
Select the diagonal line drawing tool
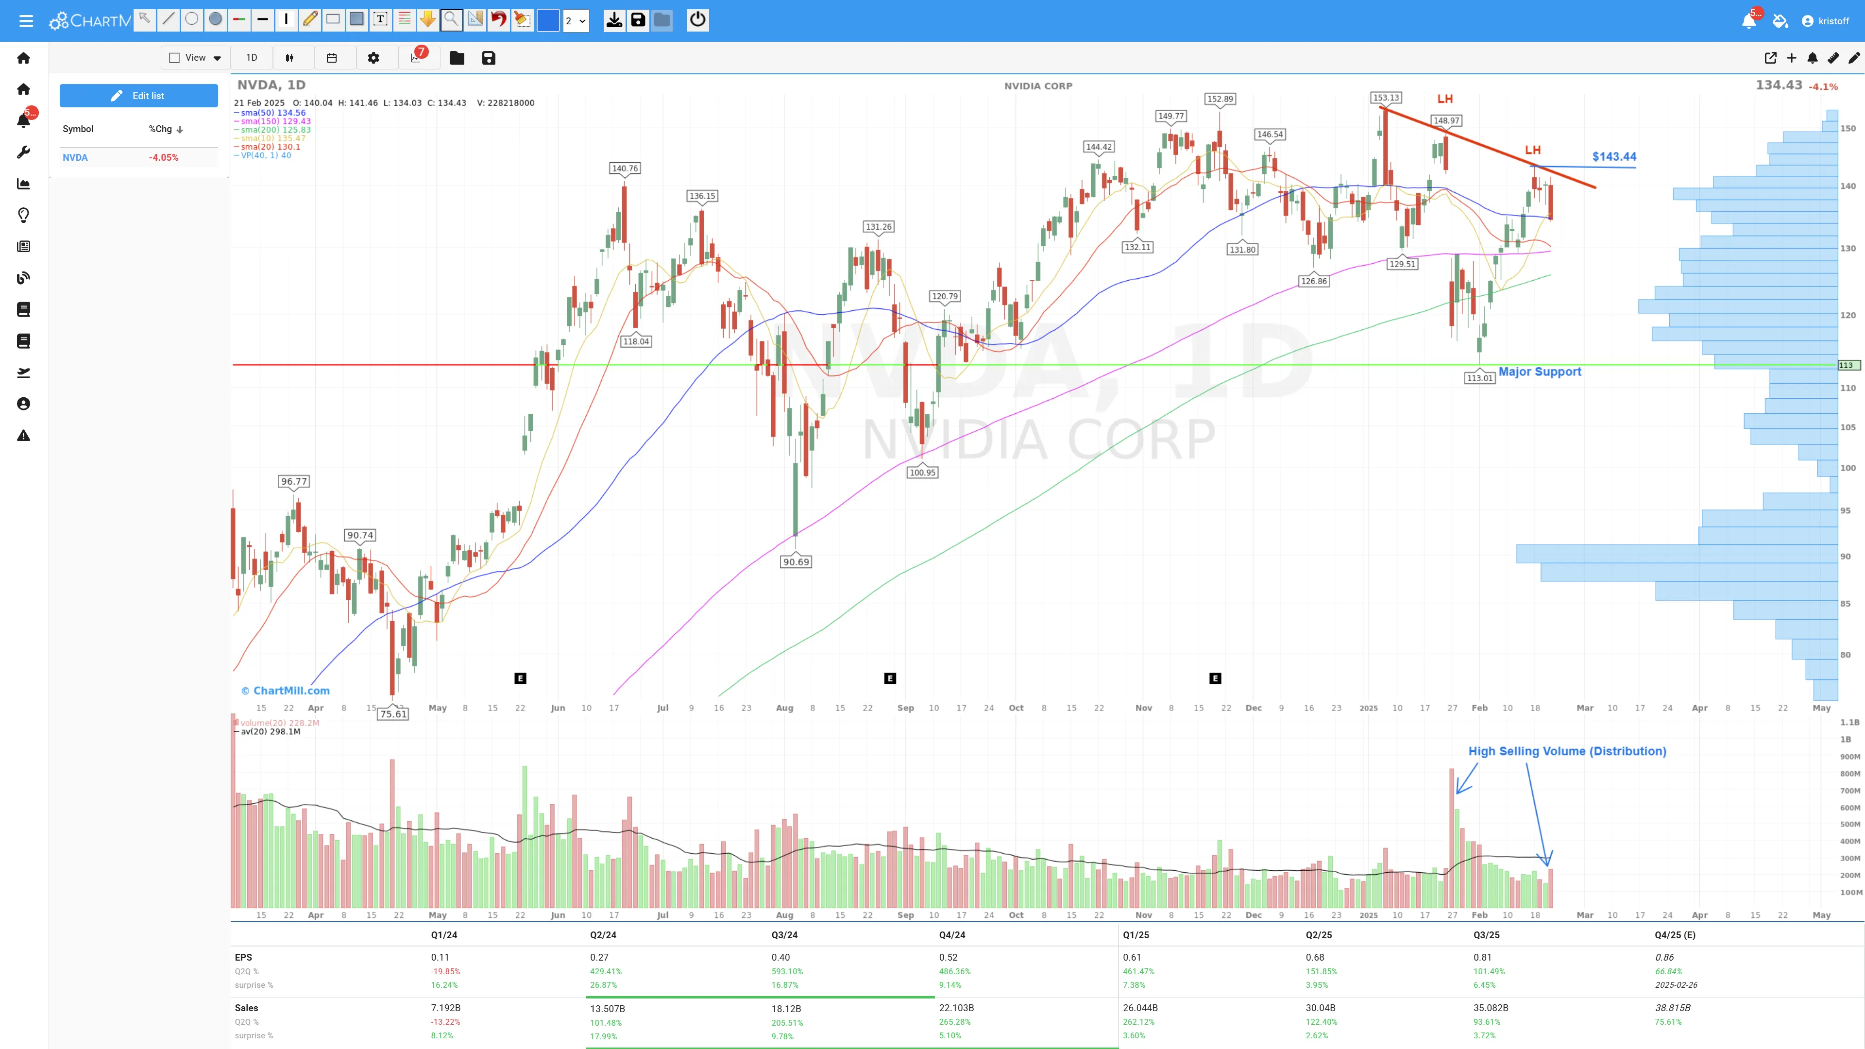(168, 19)
